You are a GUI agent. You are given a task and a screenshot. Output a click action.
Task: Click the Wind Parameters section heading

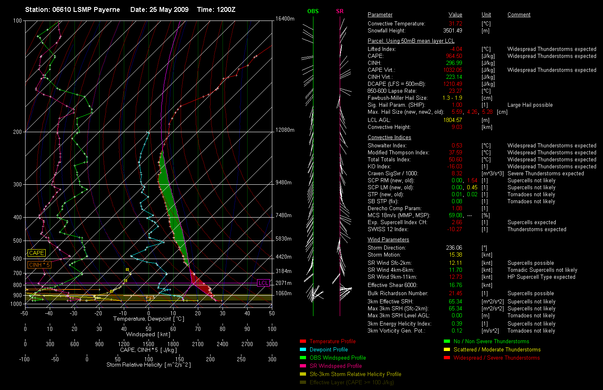[x=388, y=240]
